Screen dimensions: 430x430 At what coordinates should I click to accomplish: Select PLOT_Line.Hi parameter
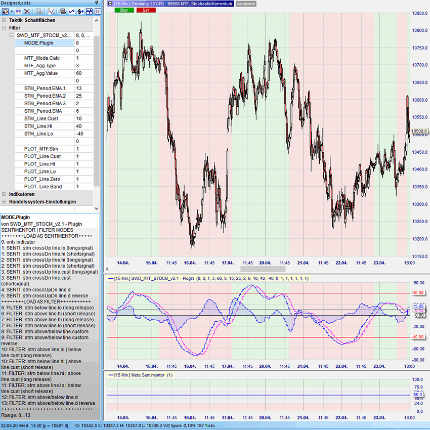tap(45, 164)
